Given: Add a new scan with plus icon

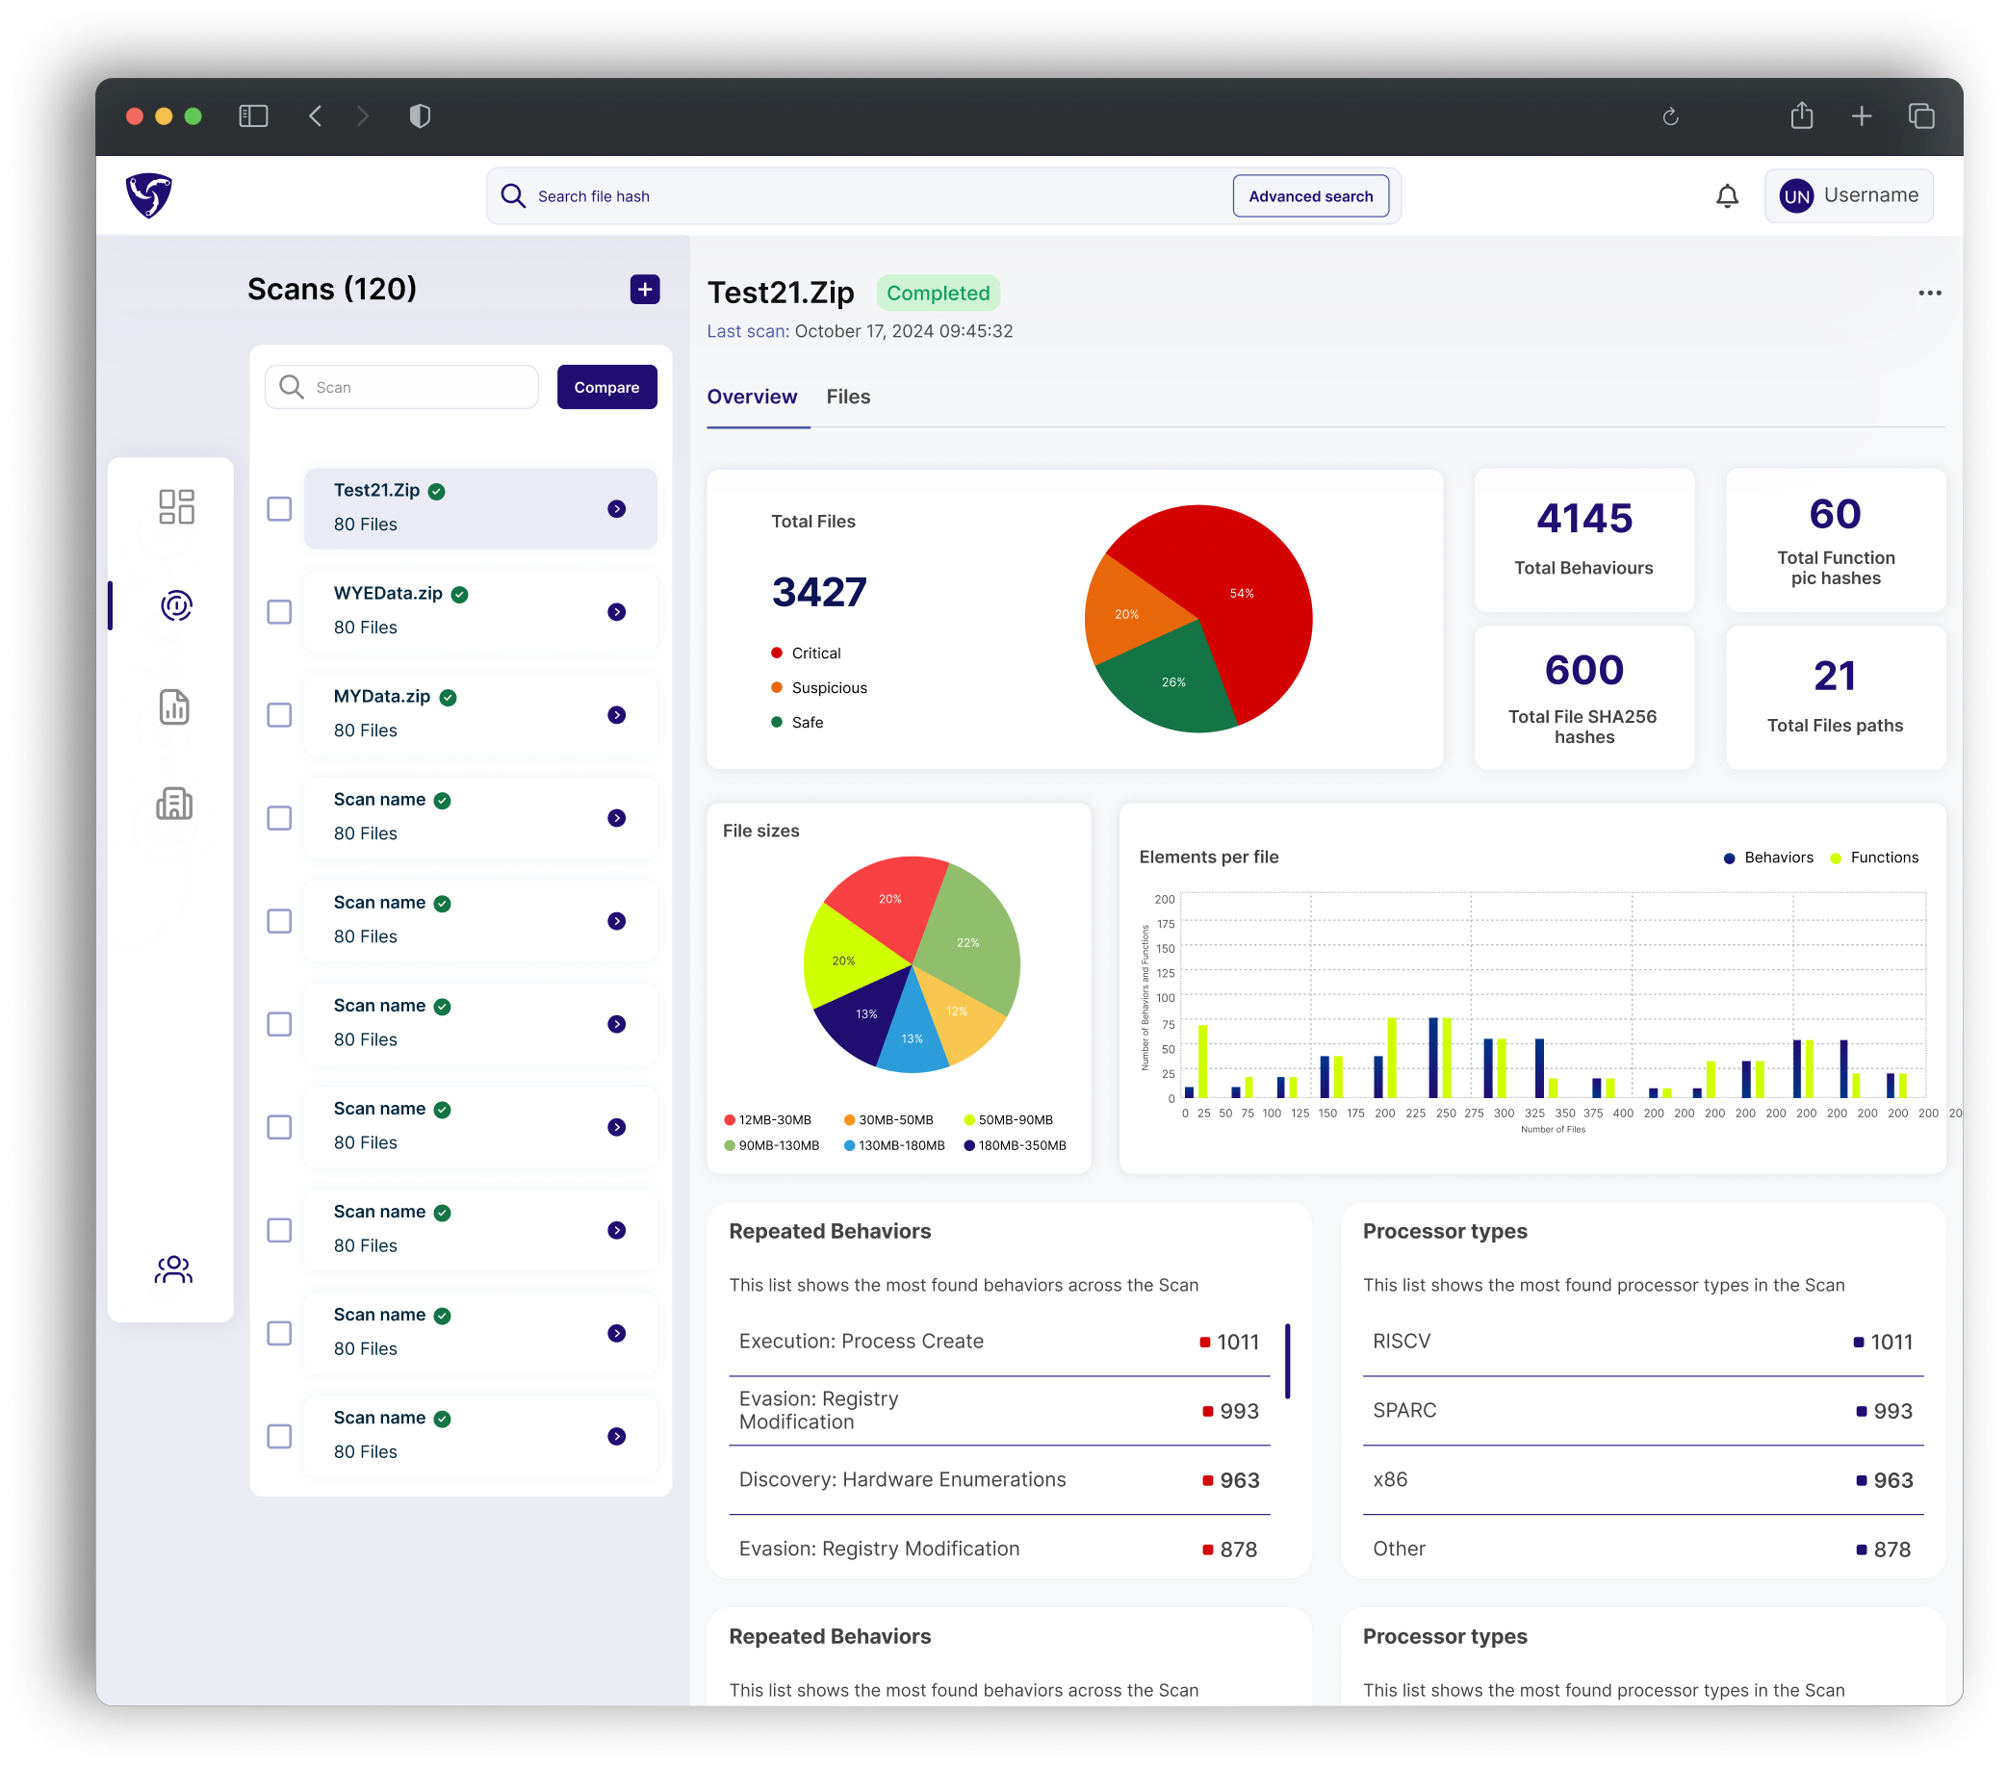Looking at the screenshot, I should coord(645,290).
